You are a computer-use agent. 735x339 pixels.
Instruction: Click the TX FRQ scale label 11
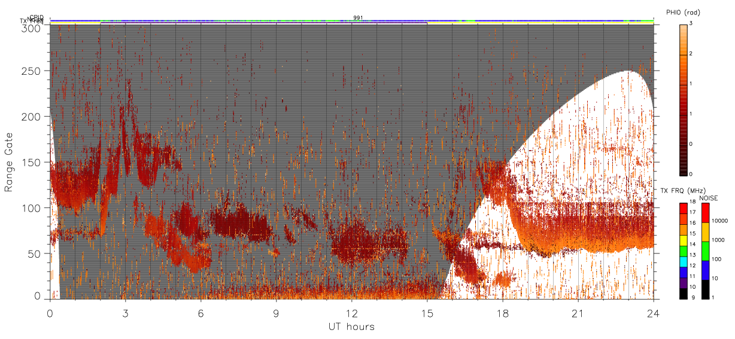point(691,277)
